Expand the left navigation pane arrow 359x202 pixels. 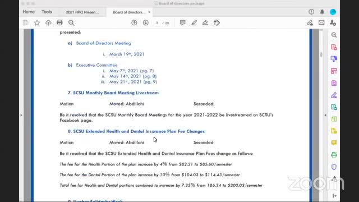(x=21, y=115)
